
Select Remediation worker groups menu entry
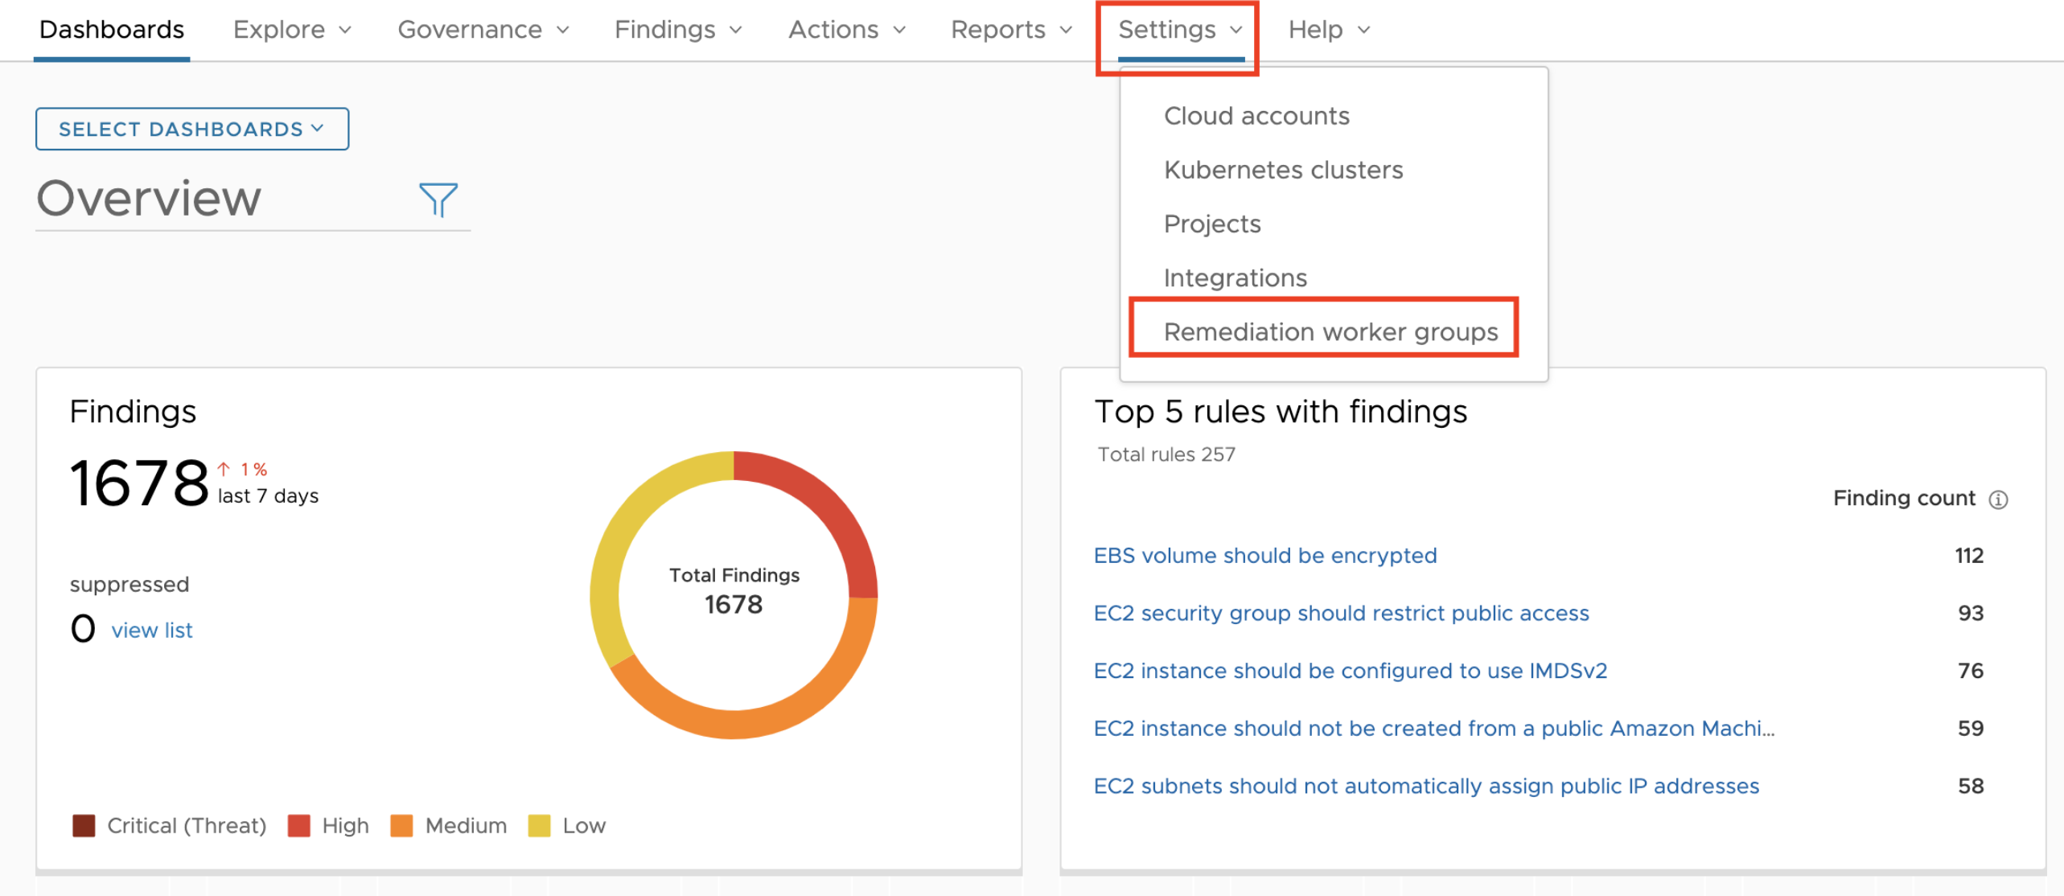pyautogui.click(x=1330, y=331)
